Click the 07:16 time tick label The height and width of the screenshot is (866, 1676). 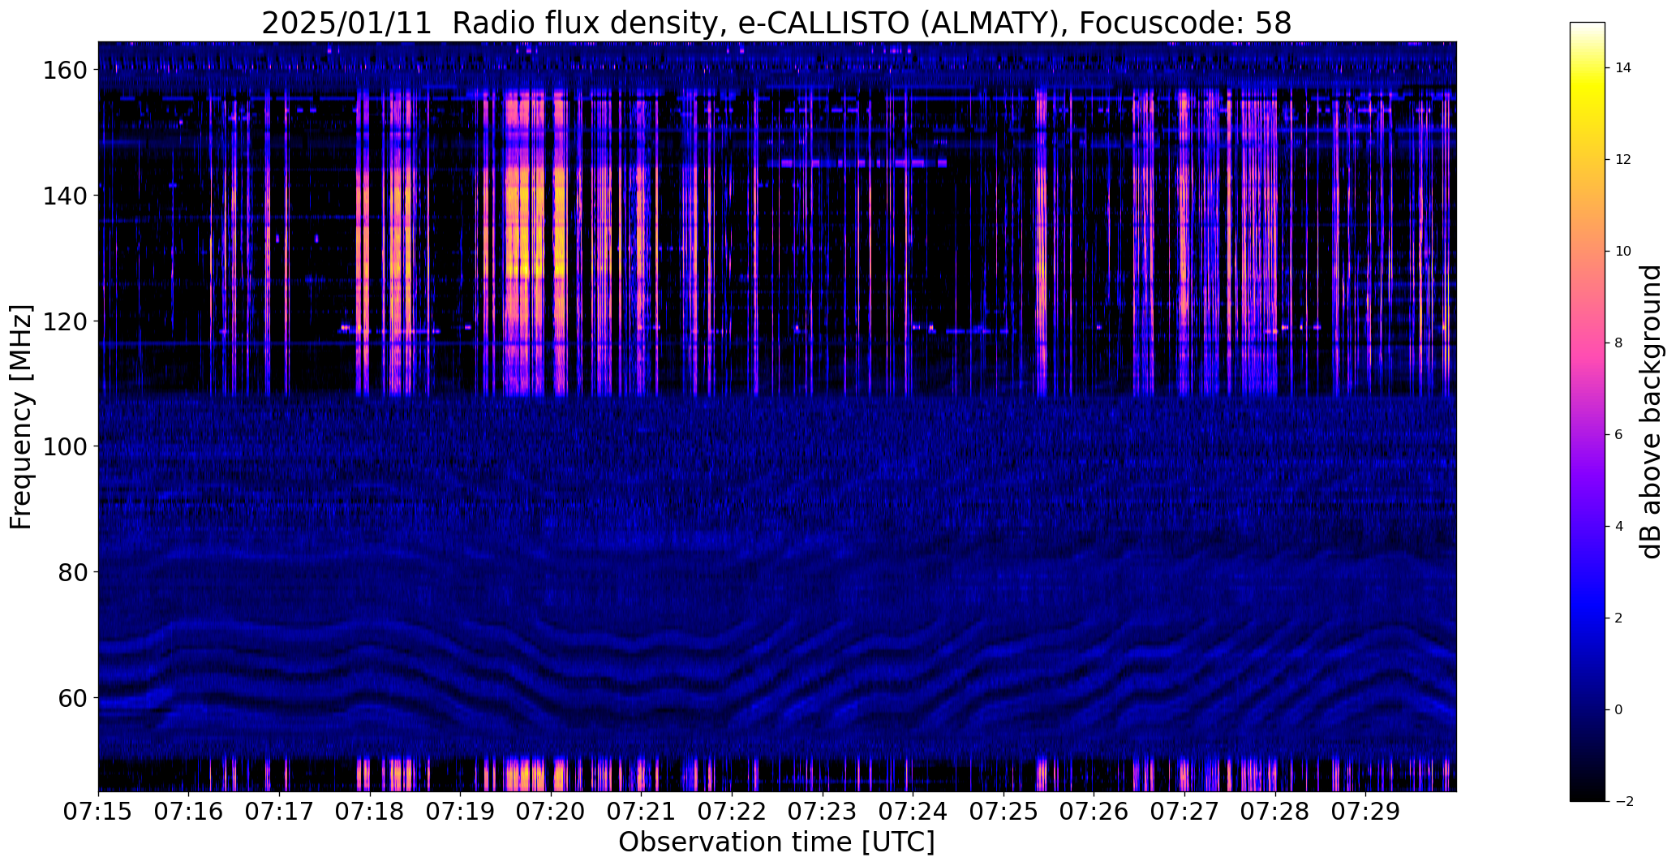tap(189, 811)
